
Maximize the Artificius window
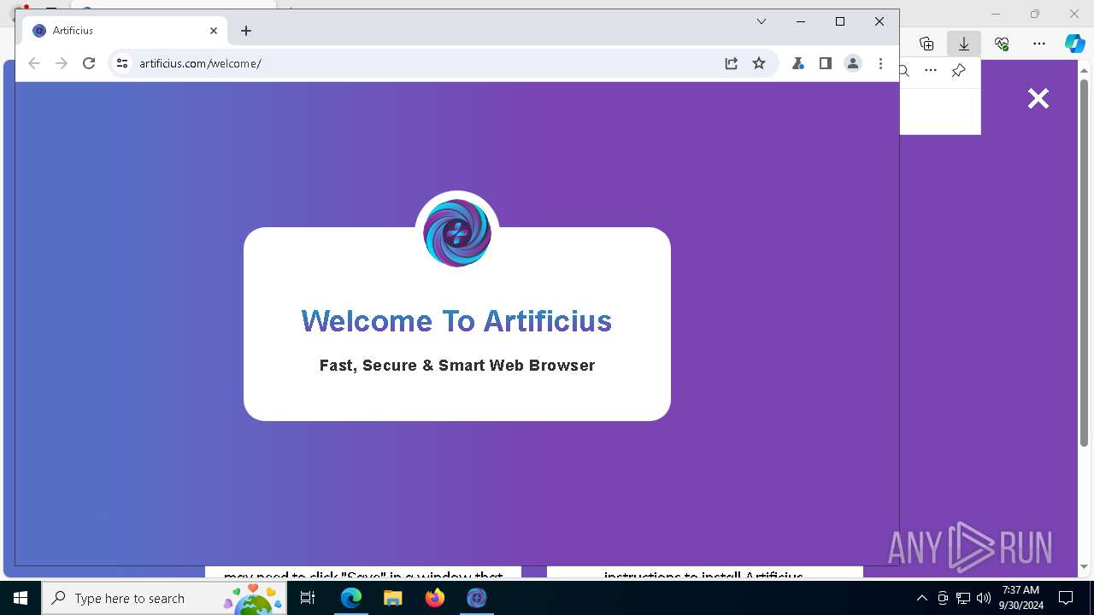840,21
